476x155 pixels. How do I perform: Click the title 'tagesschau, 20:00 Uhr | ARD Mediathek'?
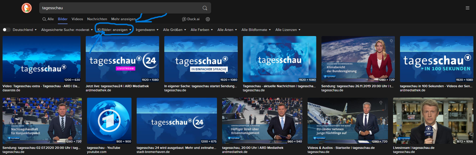pos(253,148)
